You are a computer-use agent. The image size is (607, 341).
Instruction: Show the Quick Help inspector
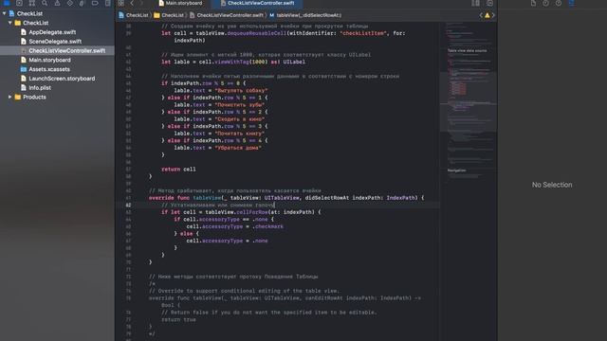pos(559,3)
